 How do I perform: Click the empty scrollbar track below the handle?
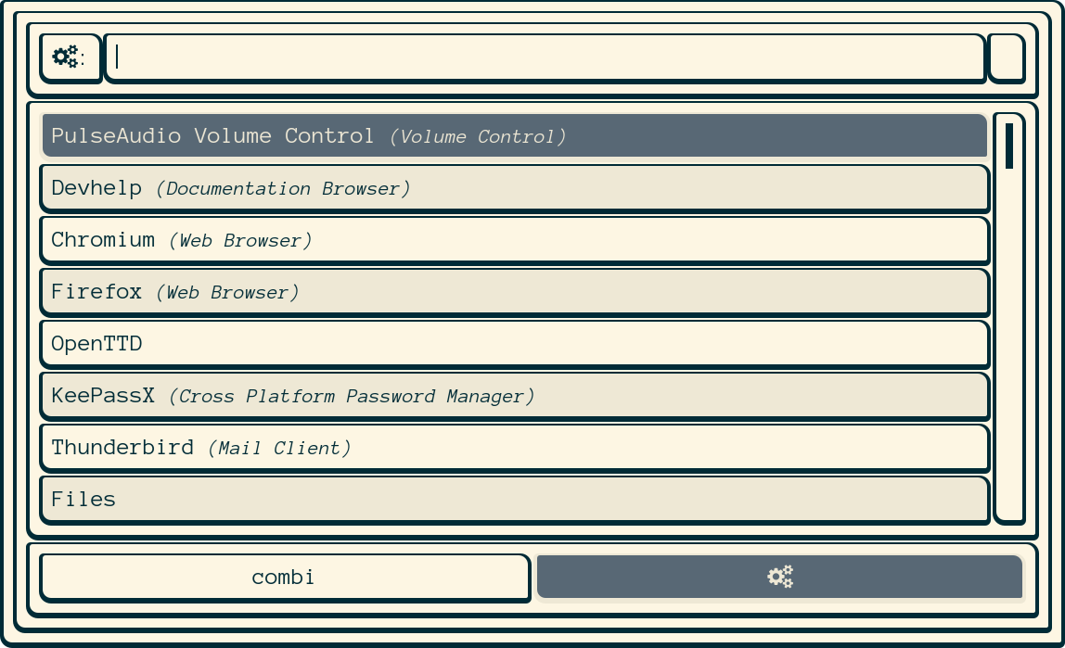[x=1008, y=352]
